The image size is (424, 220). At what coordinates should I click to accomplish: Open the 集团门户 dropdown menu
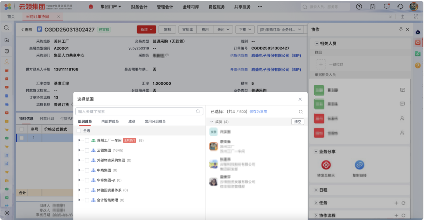(111, 7)
